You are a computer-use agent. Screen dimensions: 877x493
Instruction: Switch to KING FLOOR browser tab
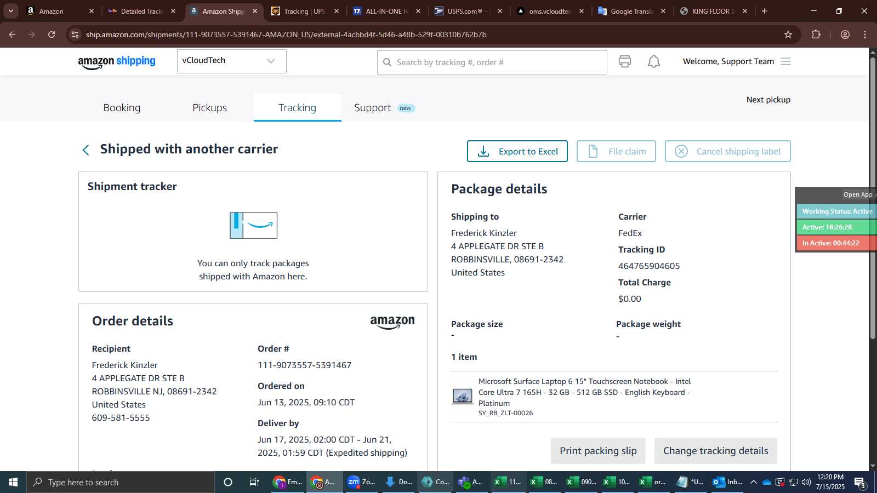[713, 11]
